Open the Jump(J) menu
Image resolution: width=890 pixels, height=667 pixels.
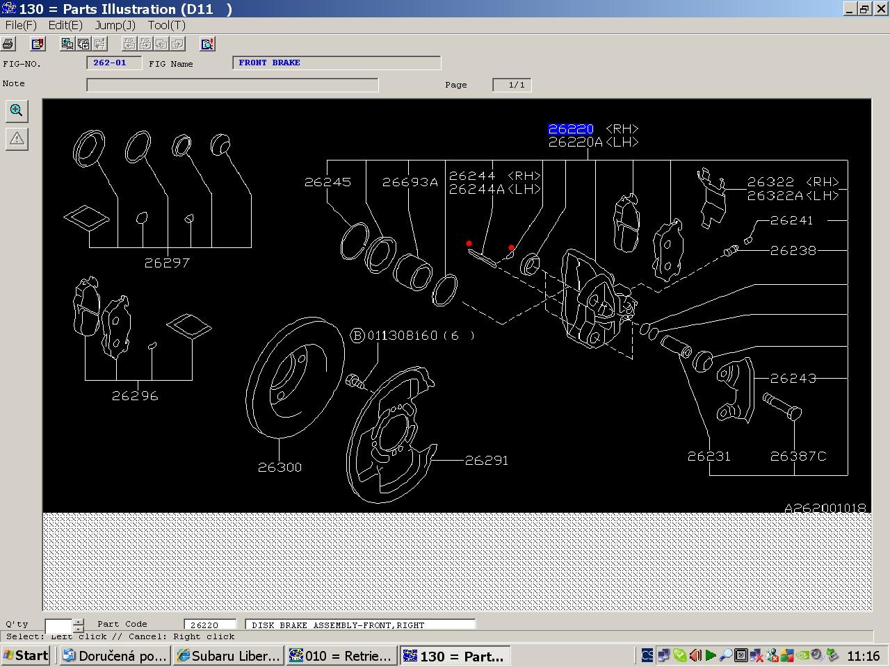(x=115, y=25)
